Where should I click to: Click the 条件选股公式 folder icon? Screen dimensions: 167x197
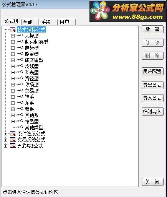[13, 134]
